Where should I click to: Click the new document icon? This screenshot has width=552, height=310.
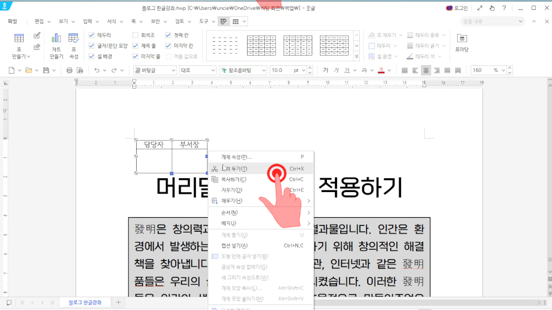(12, 70)
